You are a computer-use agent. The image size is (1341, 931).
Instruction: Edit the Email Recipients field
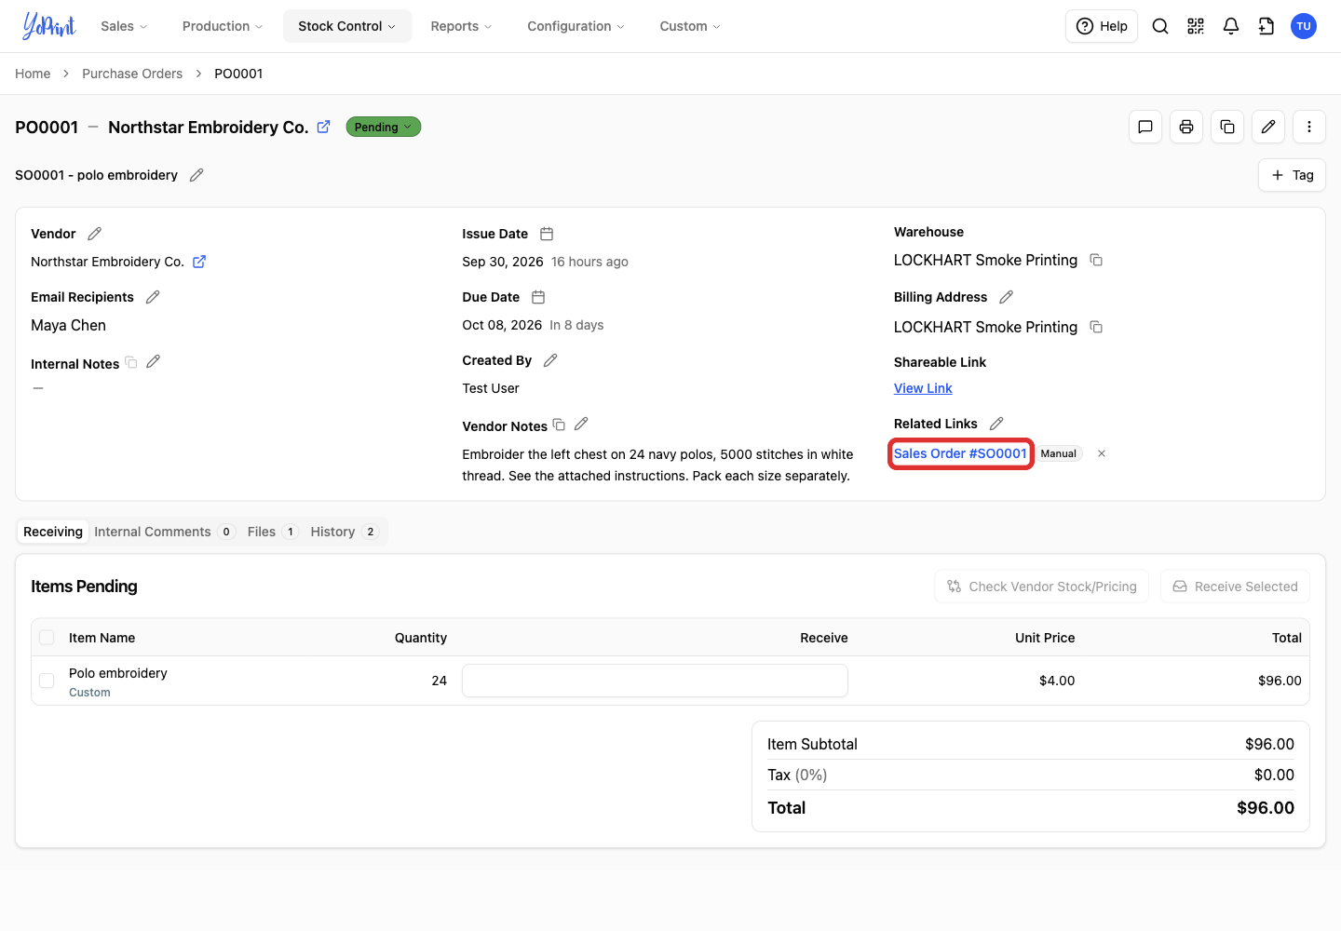tap(153, 297)
